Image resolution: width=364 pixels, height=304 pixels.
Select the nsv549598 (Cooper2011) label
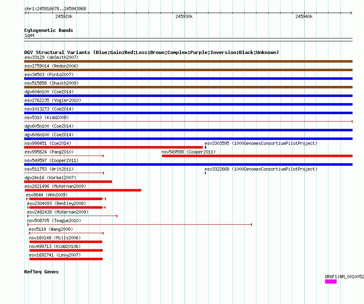coord(189,152)
